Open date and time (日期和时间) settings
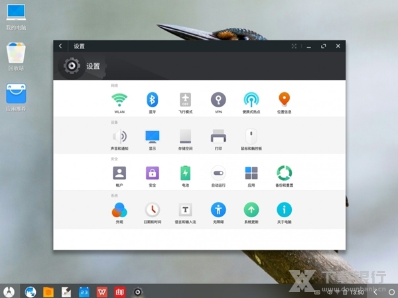 click(x=152, y=211)
